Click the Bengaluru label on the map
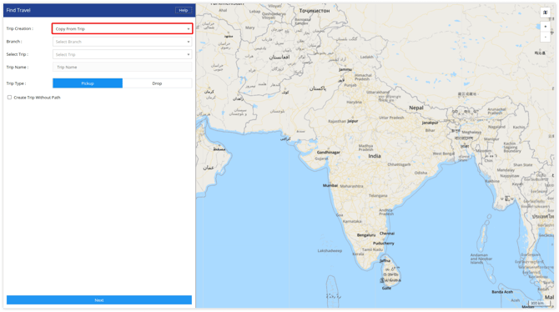The image size is (559, 312). 366,235
